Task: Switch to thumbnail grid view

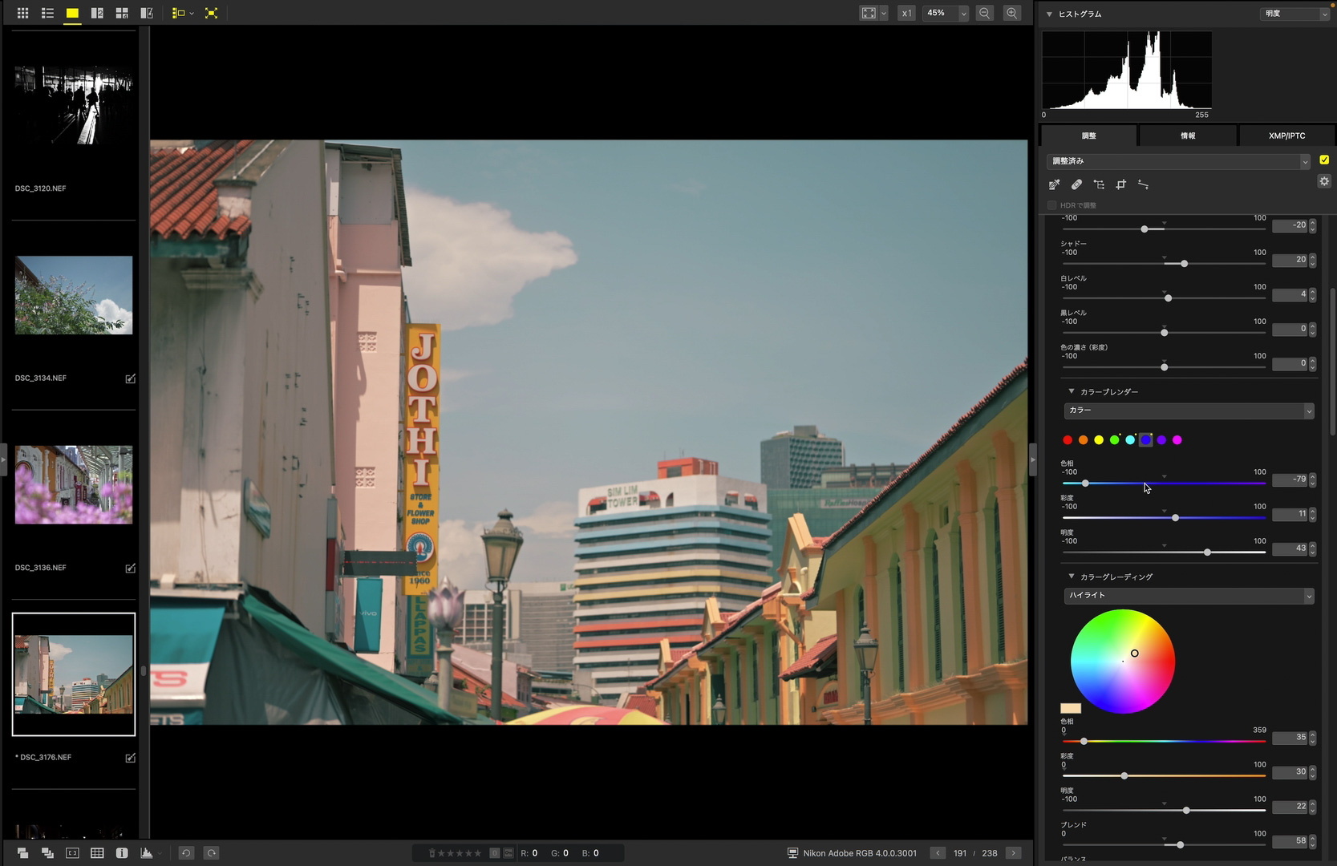Action: [x=22, y=13]
